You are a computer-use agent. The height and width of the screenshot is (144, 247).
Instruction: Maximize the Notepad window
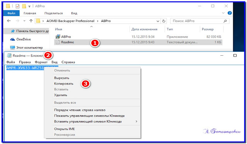pyautogui.click(x=235, y=55)
